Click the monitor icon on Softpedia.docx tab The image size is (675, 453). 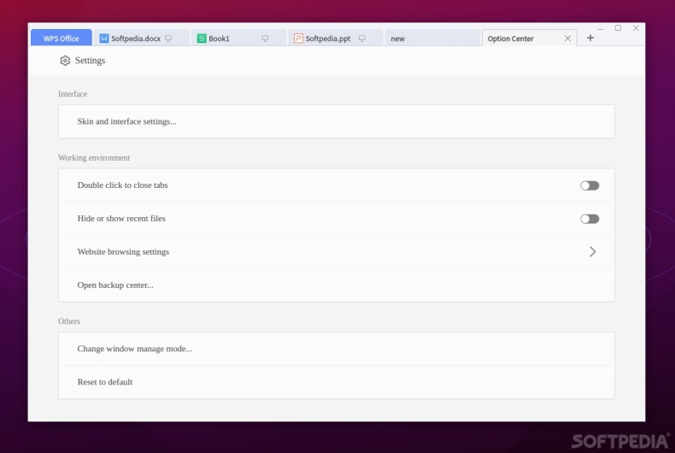(x=168, y=38)
